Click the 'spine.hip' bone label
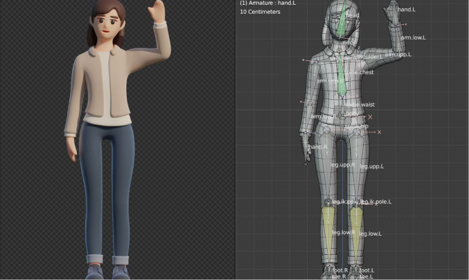This screenshot has height=280, width=469. click(x=357, y=127)
